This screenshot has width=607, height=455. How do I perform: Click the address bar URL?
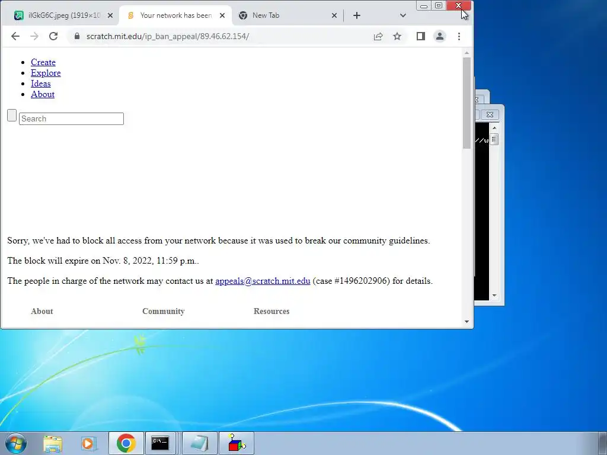(x=168, y=36)
